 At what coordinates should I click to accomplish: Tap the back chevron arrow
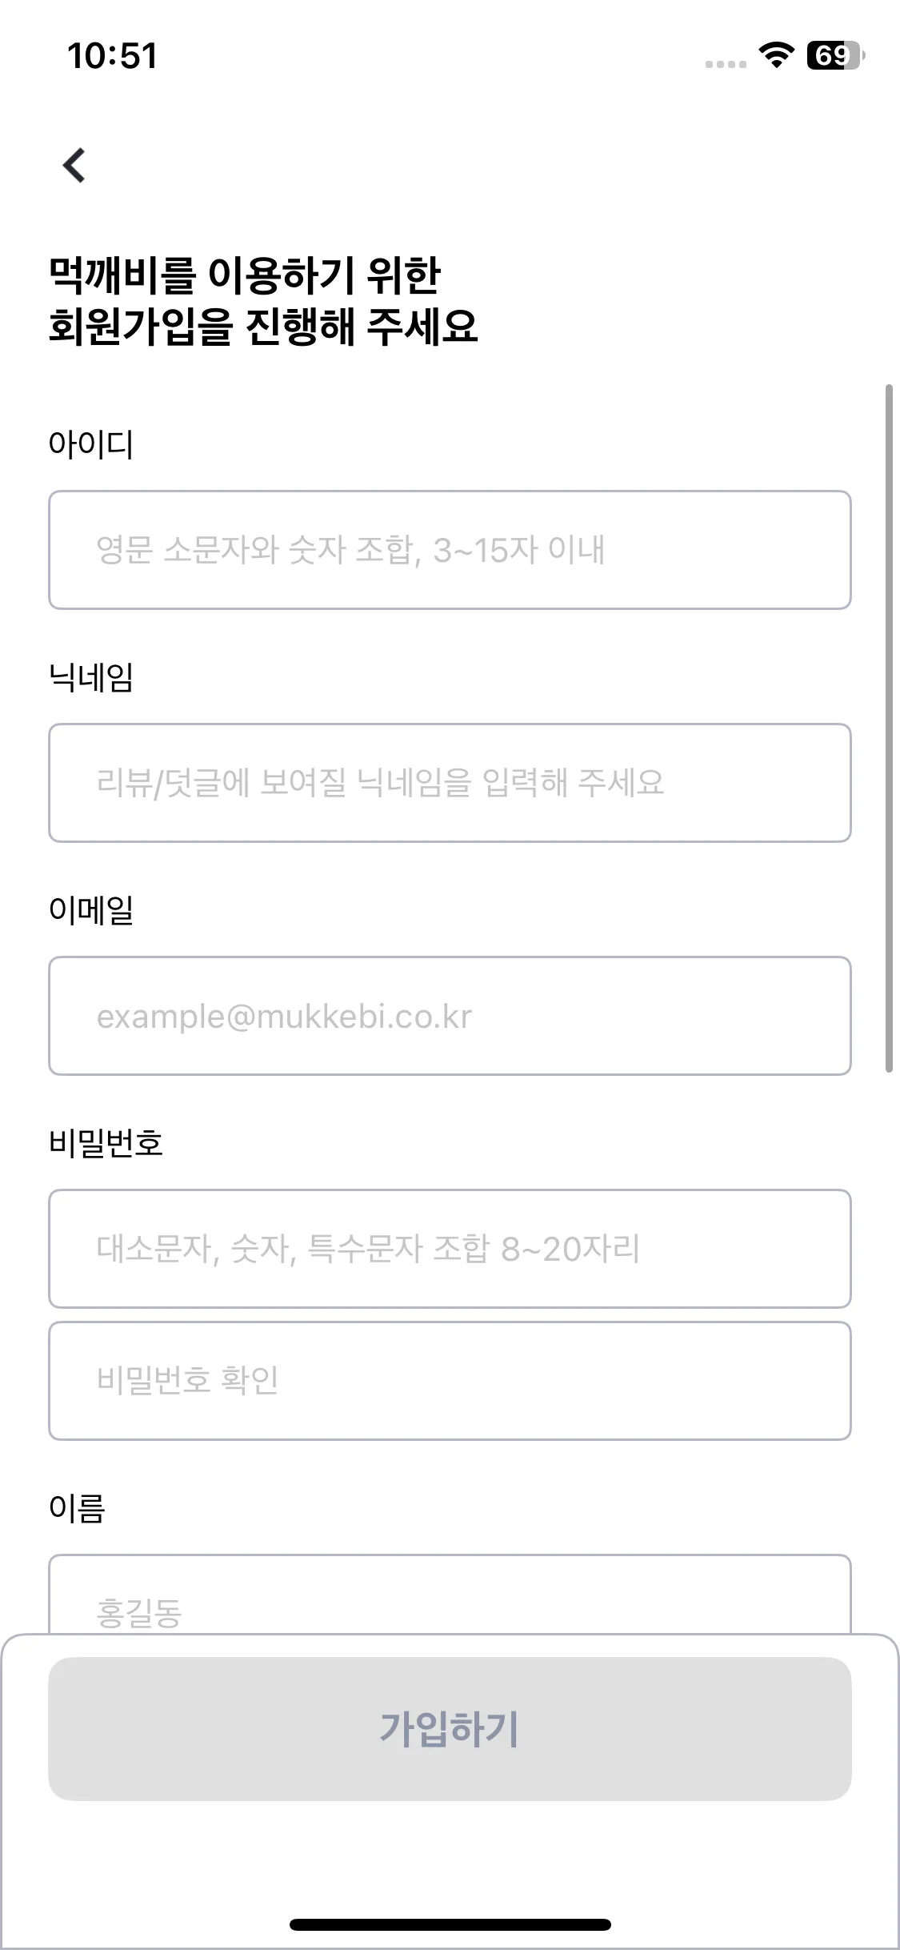pyautogui.click(x=74, y=166)
